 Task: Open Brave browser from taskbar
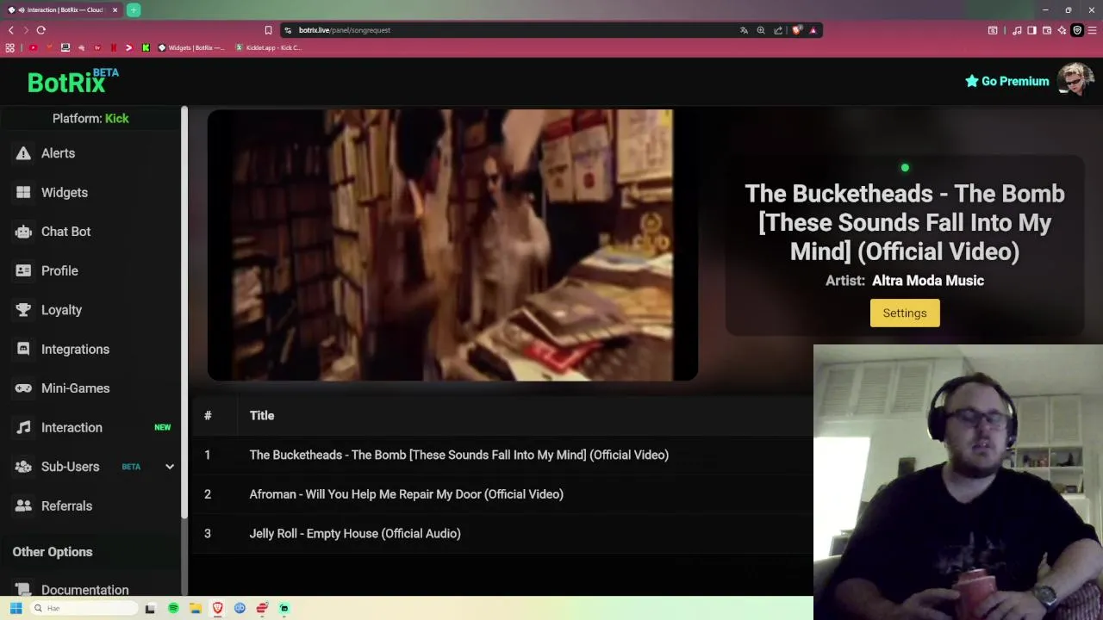point(218,608)
